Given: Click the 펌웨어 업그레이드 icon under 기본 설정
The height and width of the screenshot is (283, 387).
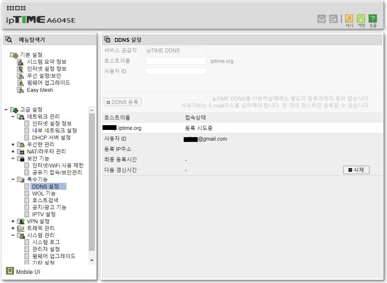Looking at the screenshot, I should coord(20,83).
